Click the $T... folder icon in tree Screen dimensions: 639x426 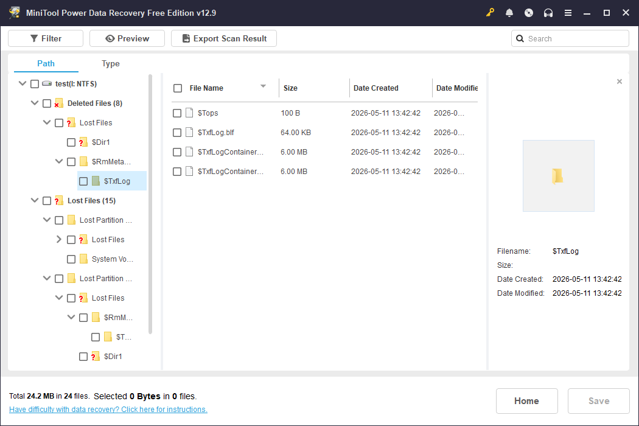click(108, 337)
